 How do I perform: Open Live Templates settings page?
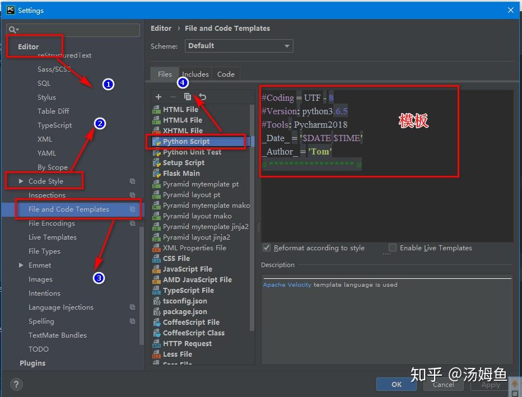point(53,237)
